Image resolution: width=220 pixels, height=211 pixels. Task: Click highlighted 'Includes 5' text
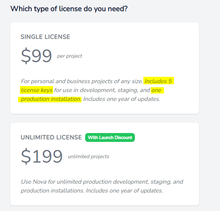point(158,81)
